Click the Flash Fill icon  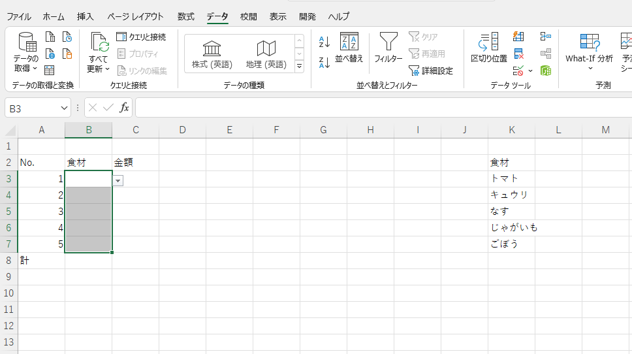pos(518,37)
